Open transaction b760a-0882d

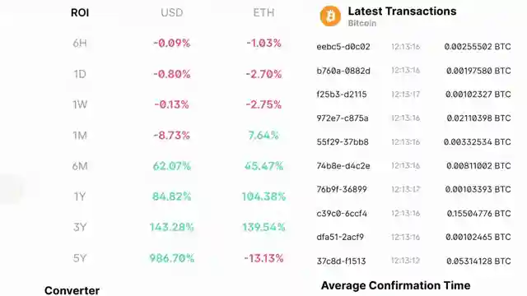click(343, 71)
